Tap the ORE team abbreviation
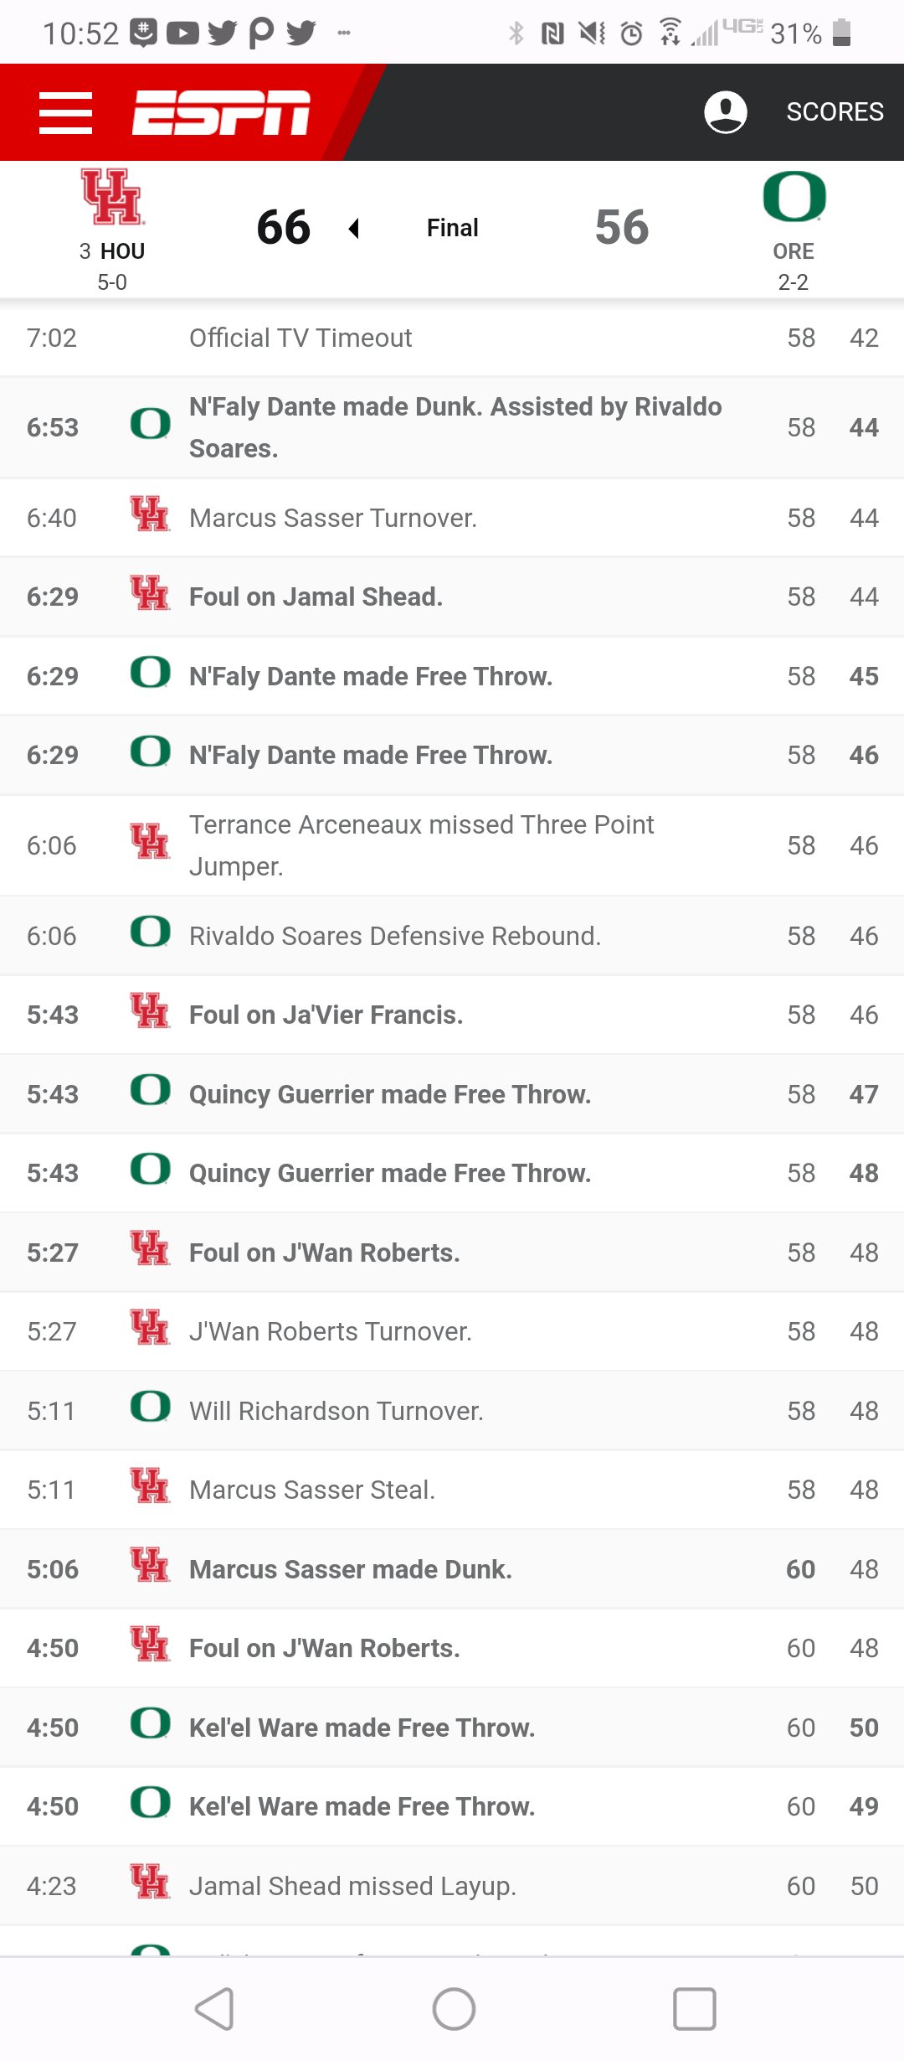The width and height of the screenshot is (904, 2061). point(794,251)
